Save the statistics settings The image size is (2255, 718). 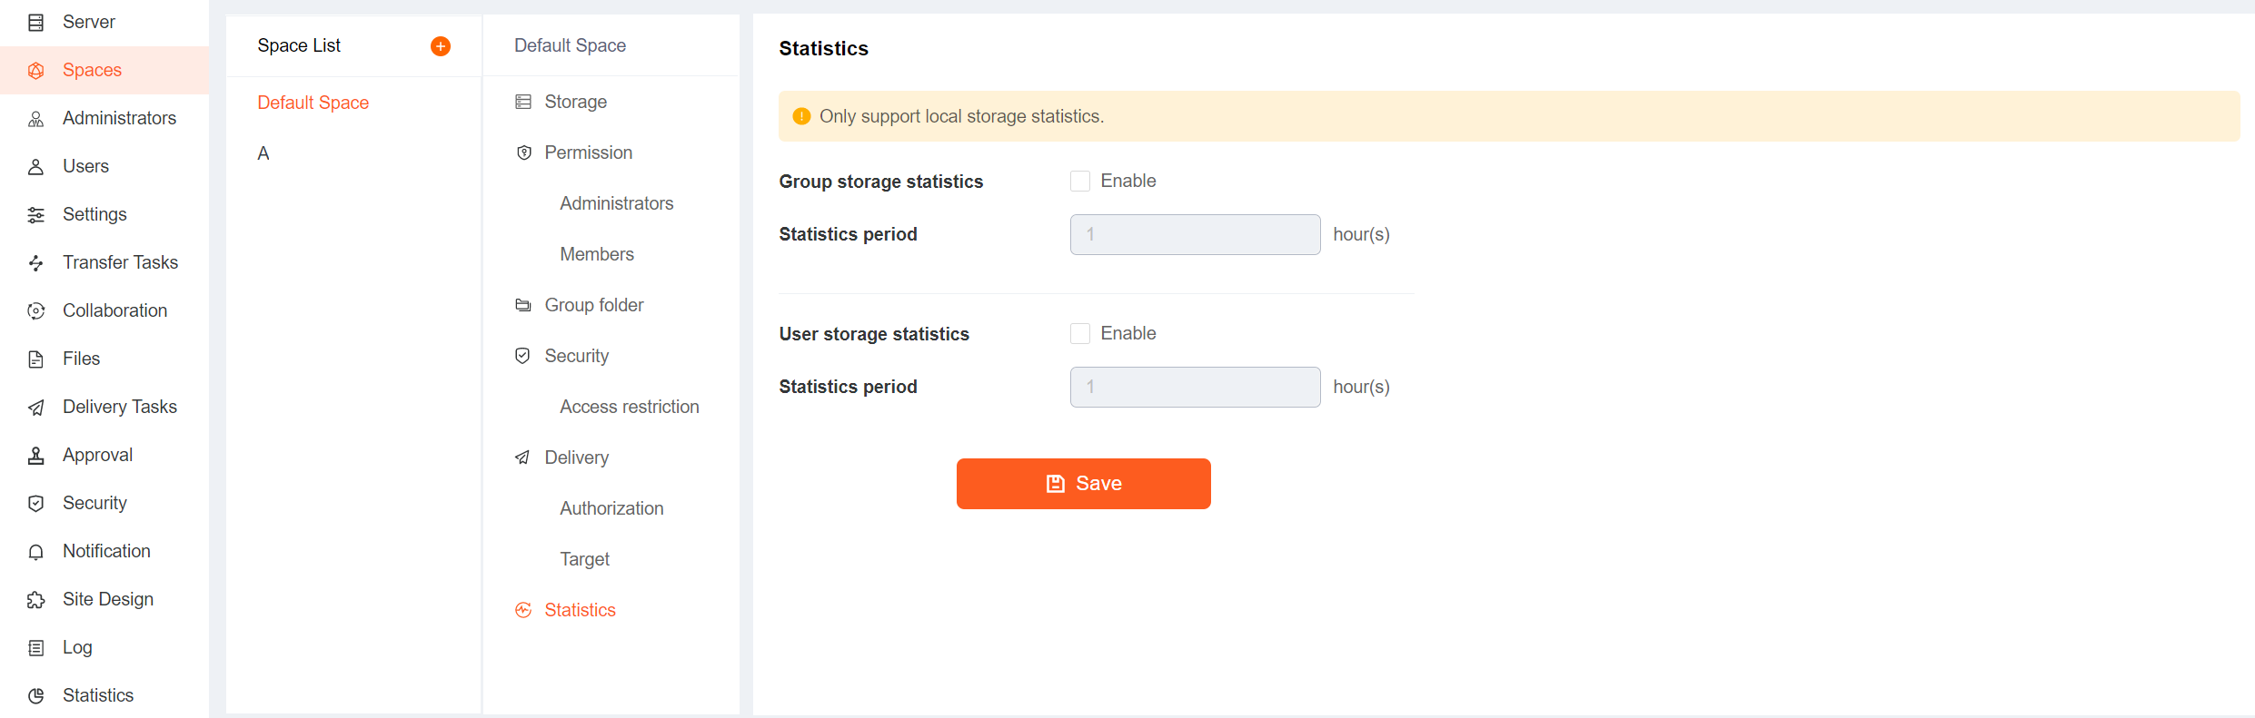click(1083, 484)
